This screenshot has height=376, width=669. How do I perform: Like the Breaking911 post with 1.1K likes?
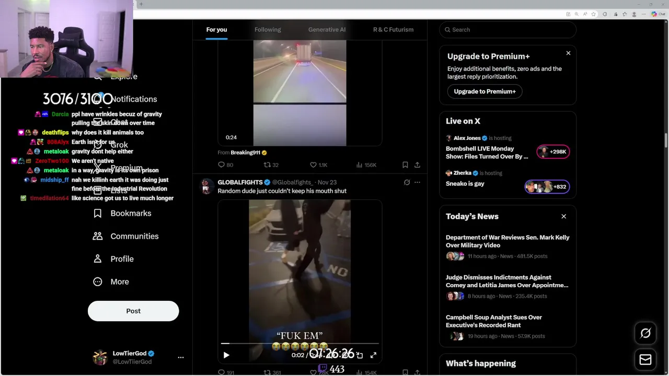tap(318, 164)
